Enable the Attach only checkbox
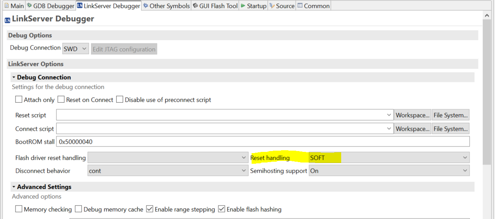This screenshot has height=219, width=495. (x=19, y=99)
